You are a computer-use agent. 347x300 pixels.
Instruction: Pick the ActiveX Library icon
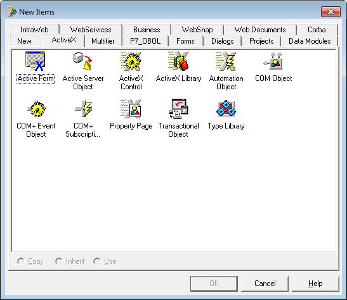178,61
